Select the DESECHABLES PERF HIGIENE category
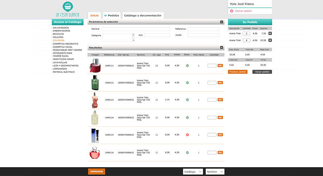The image size is (323, 176). 67,50
